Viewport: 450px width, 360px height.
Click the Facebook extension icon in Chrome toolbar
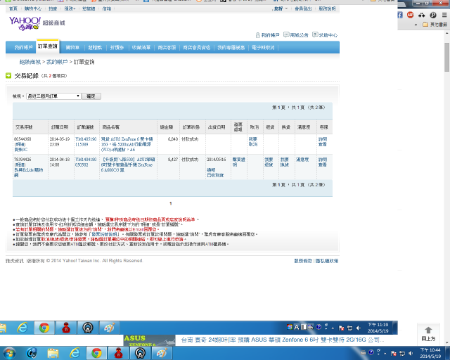(400, 15)
